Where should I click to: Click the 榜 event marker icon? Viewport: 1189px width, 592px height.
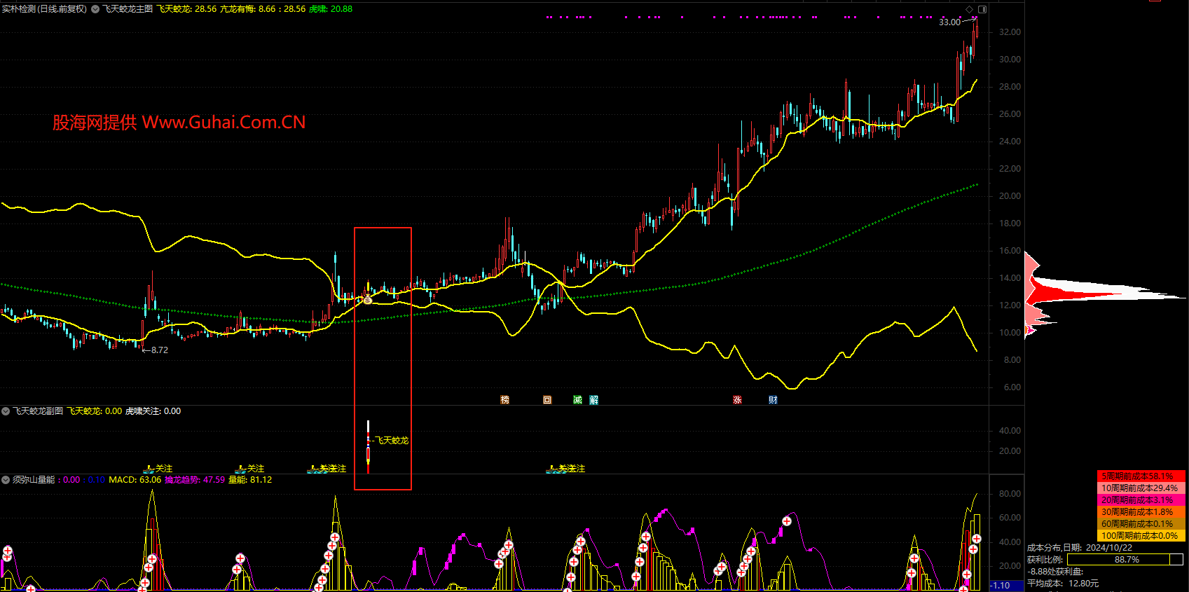tap(504, 400)
